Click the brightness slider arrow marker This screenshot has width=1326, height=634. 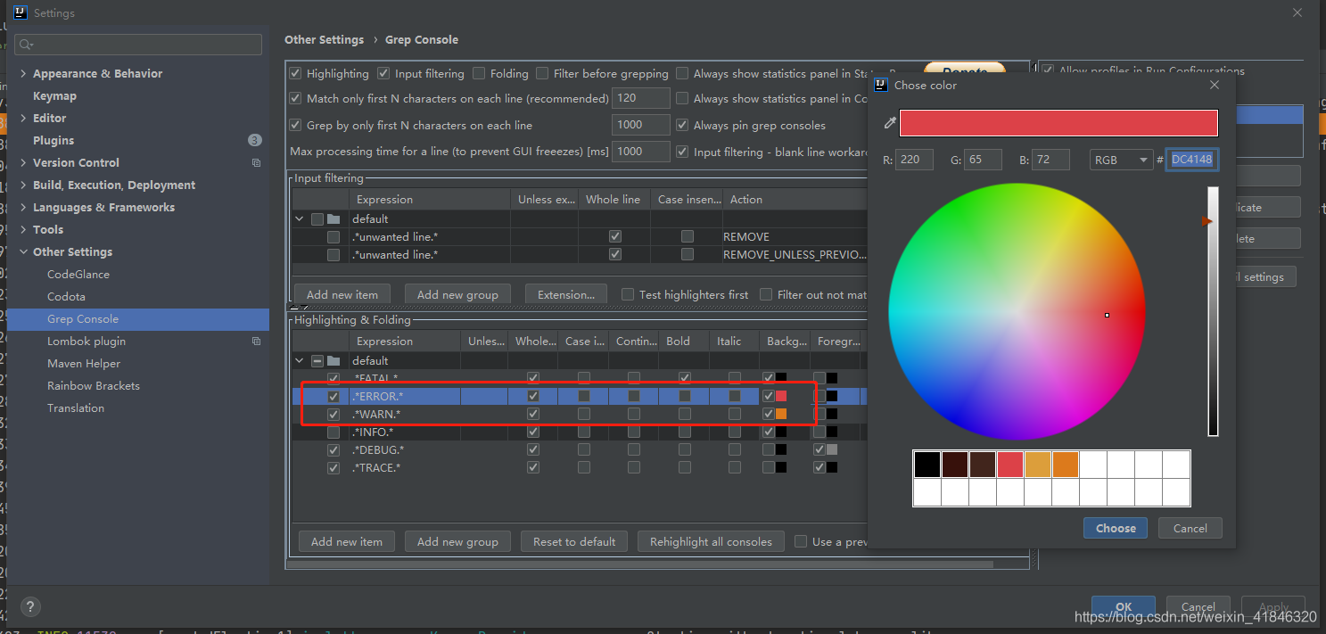tap(1206, 221)
